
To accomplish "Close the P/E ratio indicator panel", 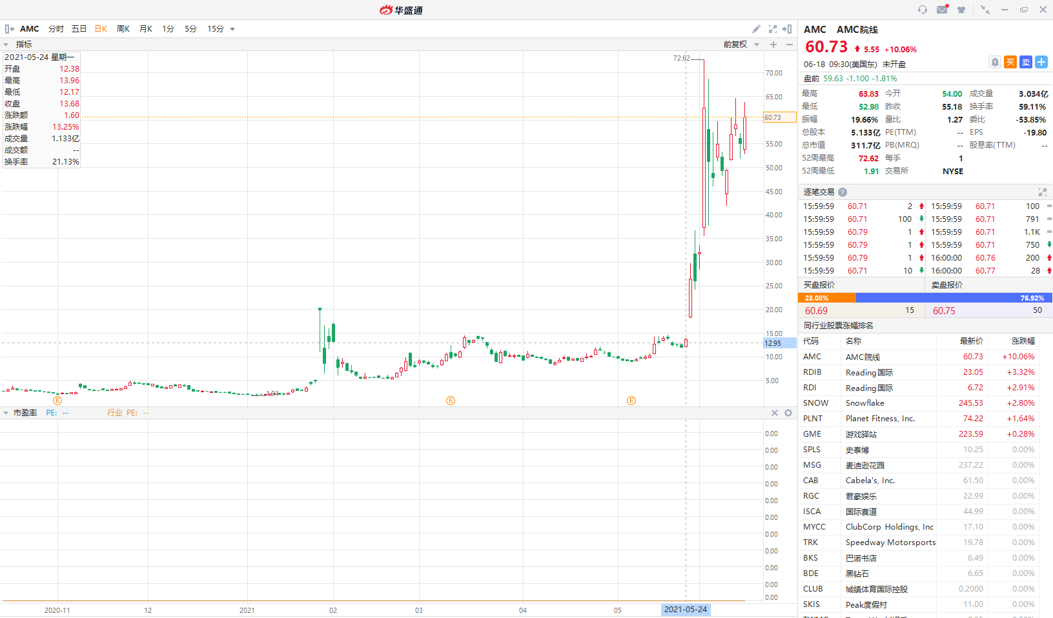I will click(x=775, y=413).
